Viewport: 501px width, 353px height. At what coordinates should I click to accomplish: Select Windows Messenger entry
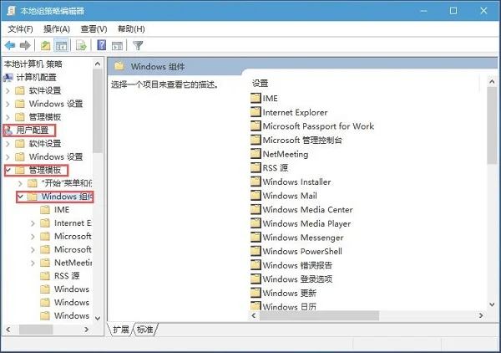point(303,238)
